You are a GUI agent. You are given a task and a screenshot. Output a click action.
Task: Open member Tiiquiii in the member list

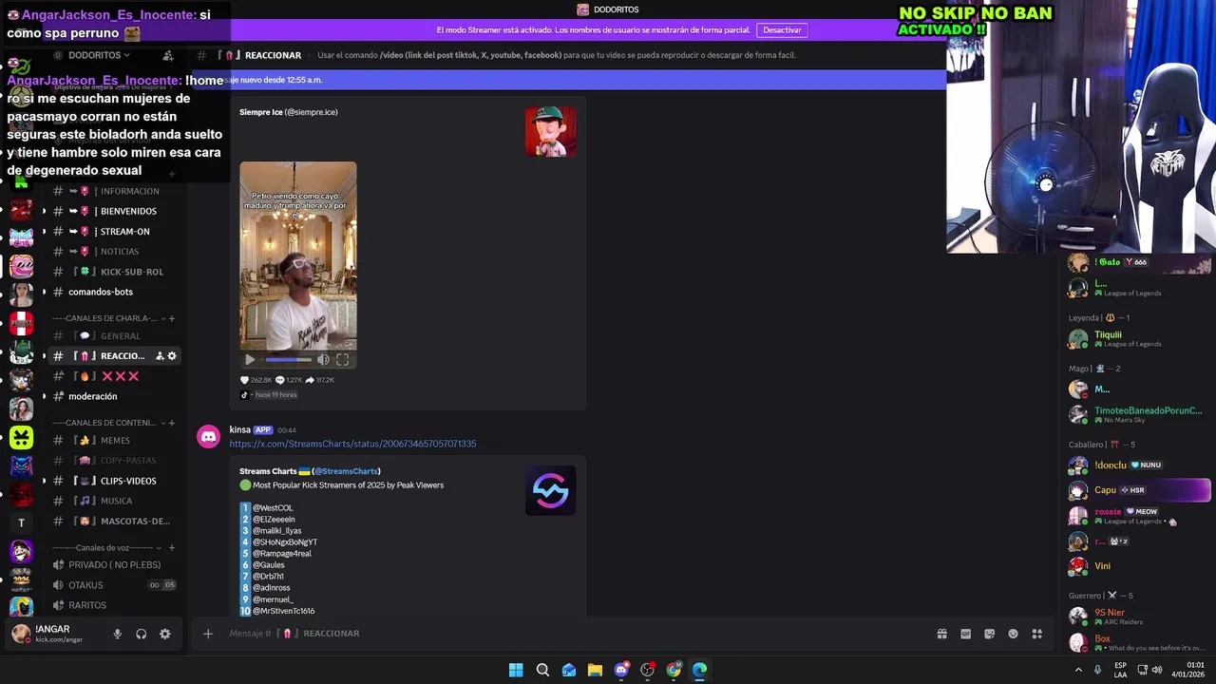tap(1140, 338)
